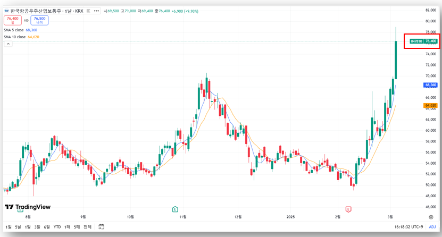Select the 전체 time range
442x237 pixels.
(87, 227)
